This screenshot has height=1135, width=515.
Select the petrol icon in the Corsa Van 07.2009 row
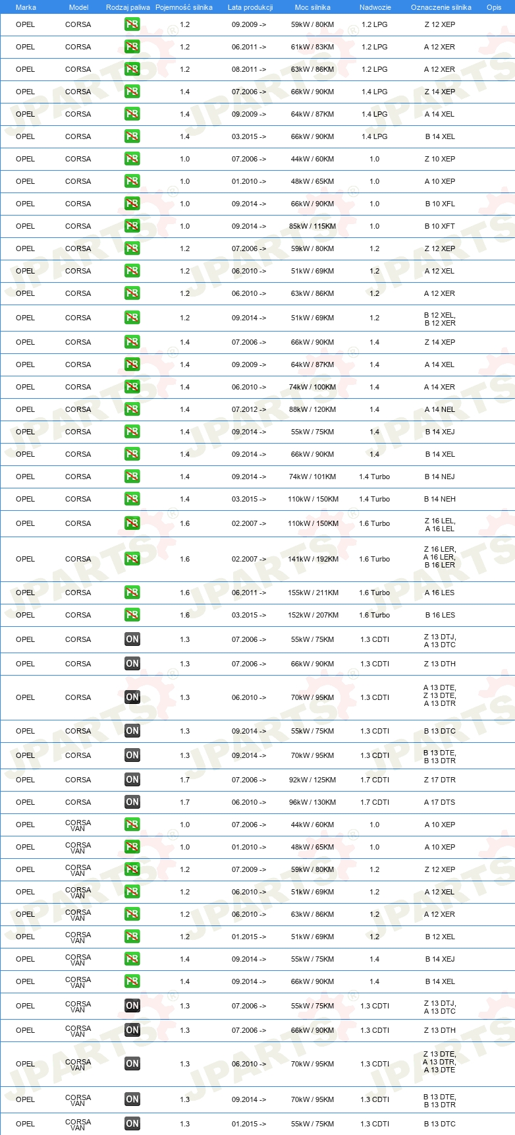[x=132, y=869]
